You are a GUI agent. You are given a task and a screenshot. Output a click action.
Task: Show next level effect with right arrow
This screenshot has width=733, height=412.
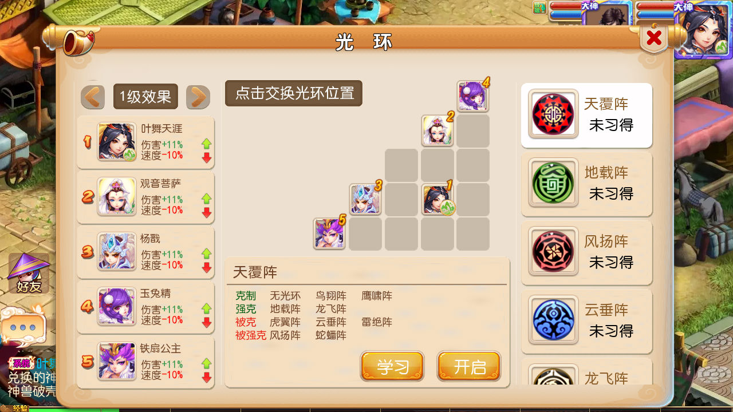(198, 97)
